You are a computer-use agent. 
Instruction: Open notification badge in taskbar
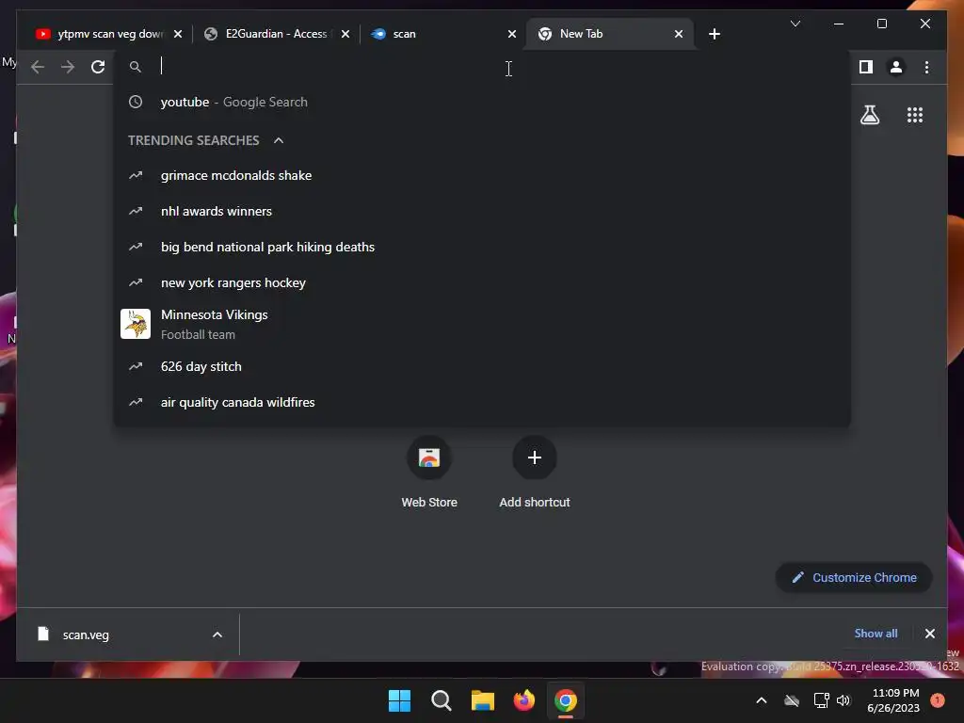[938, 700]
